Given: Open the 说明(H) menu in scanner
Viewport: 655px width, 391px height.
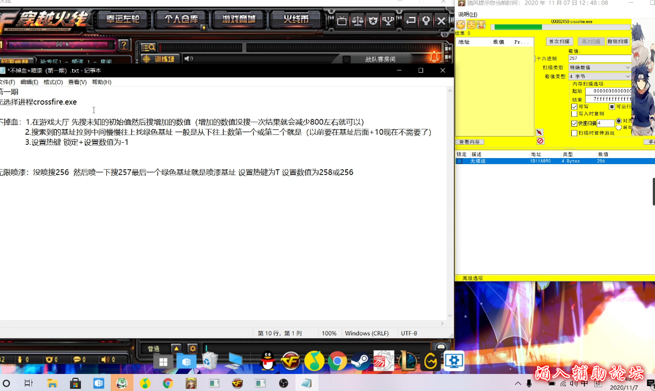Looking at the screenshot, I should click(468, 14).
